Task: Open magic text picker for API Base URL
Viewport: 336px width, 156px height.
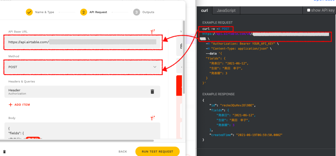Action: [153, 32]
